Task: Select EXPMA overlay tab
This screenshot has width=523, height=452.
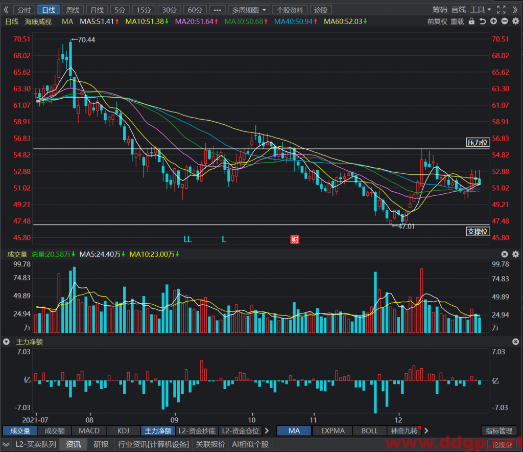Action: 332,431
